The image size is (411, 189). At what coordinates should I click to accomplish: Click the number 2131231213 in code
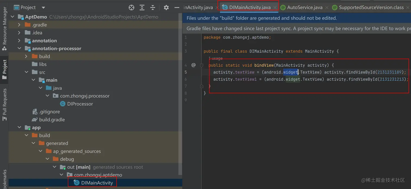pos(392,79)
